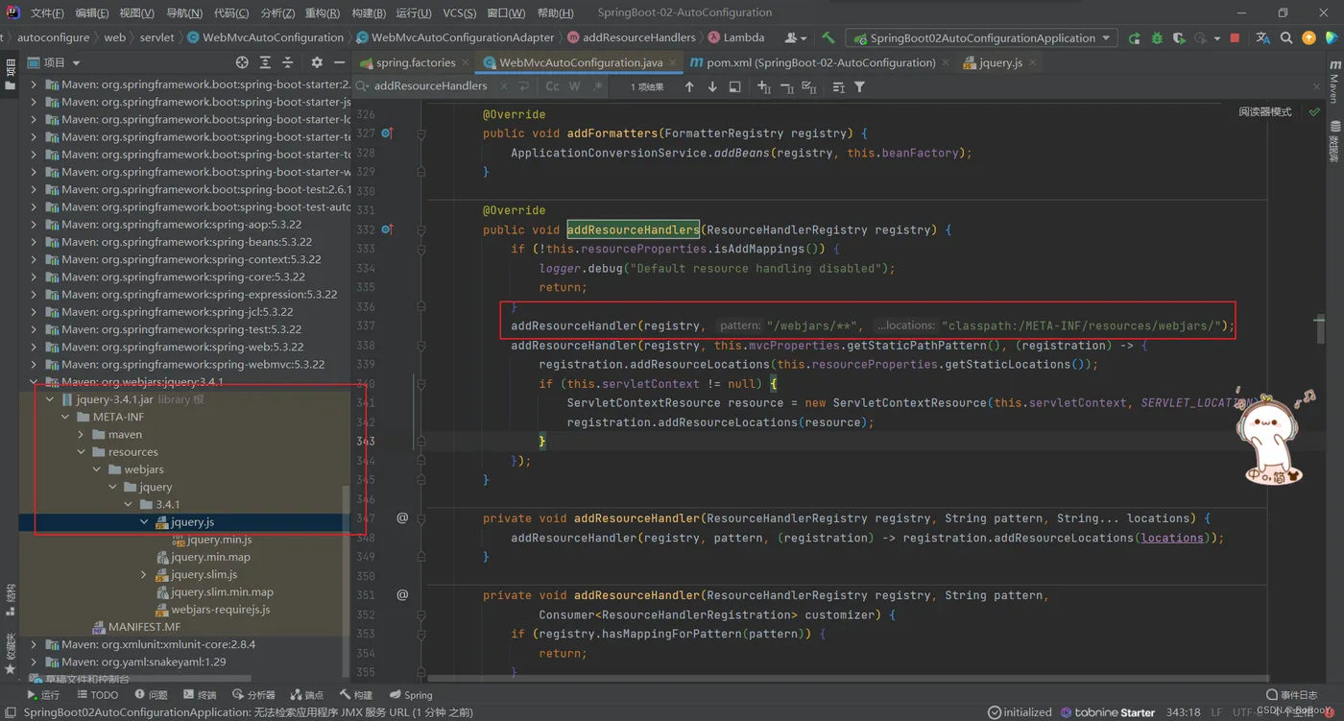Hide the Project panel with minus icon
The width and height of the screenshot is (1344, 721).
pos(339,62)
